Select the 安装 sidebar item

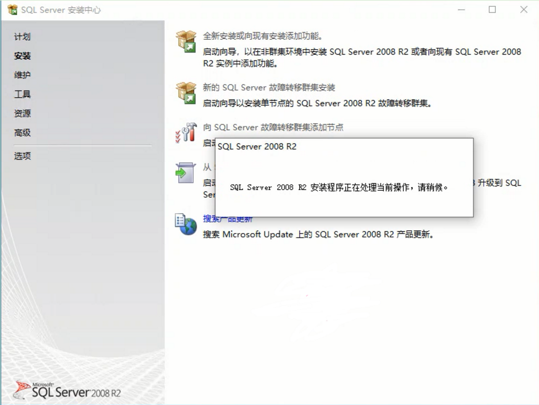22,56
